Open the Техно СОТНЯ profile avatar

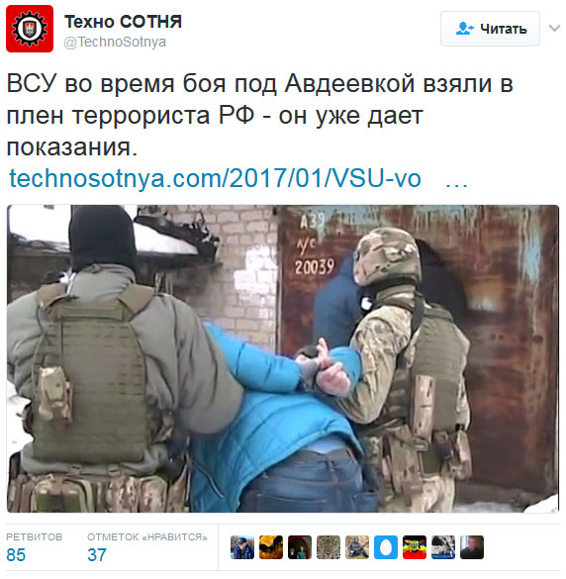30,29
